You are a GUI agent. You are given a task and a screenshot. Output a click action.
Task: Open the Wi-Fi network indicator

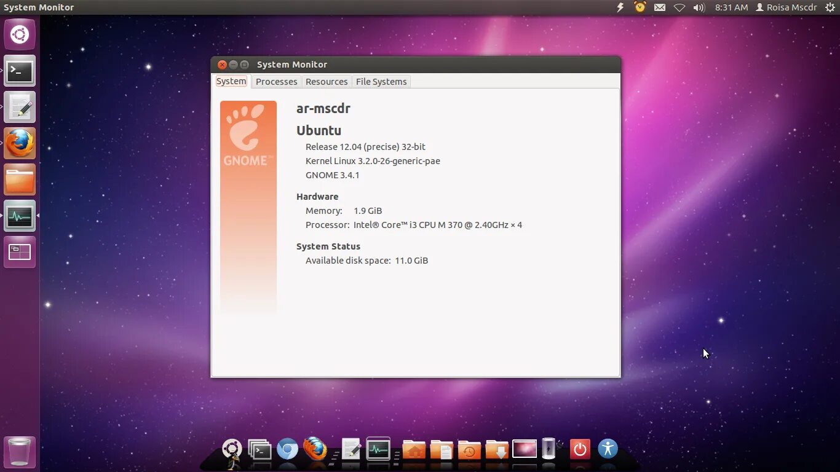[x=680, y=7]
